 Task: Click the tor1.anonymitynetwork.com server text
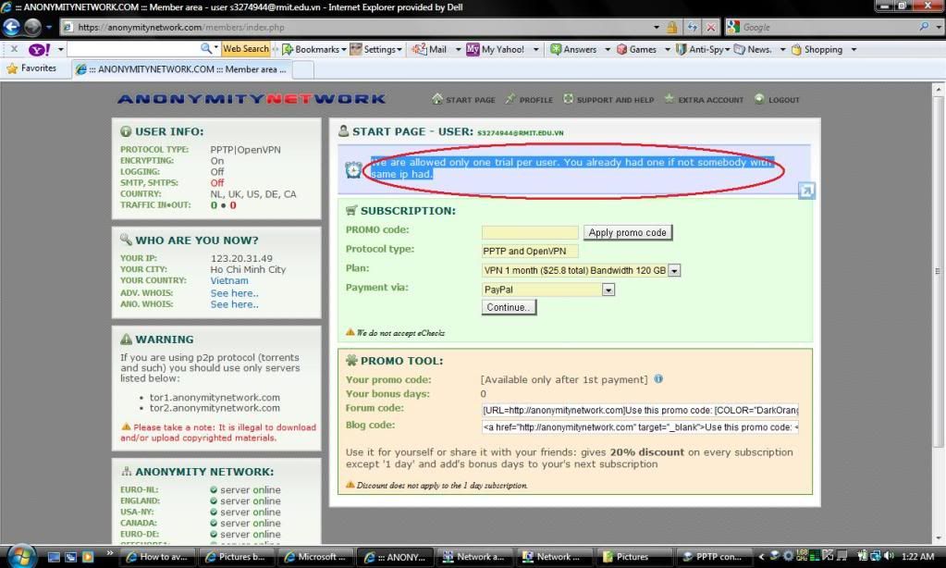click(215, 397)
